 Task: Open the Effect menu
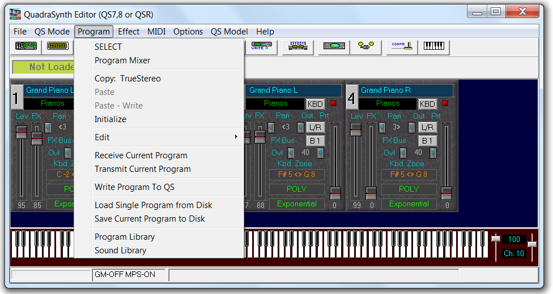(x=129, y=32)
